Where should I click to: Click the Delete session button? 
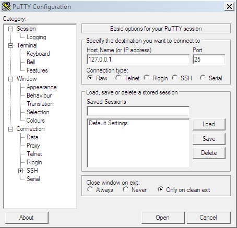click(x=209, y=153)
